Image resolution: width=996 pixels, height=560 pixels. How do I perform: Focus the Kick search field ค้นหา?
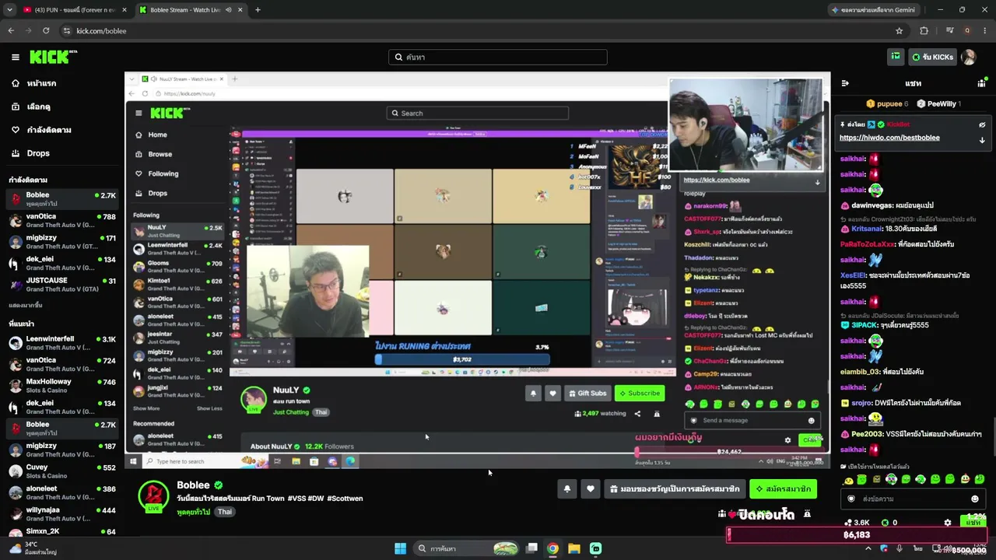[498, 57]
